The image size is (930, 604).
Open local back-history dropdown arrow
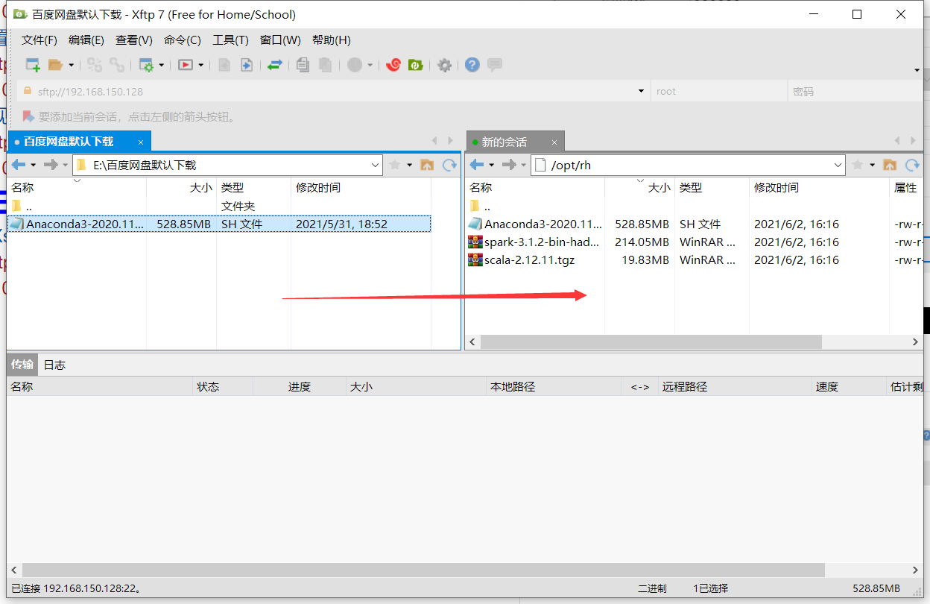pyautogui.click(x=33, y=165)
